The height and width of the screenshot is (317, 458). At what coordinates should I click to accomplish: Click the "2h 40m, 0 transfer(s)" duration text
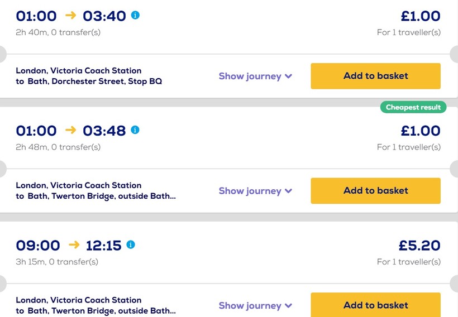(58, 32)
